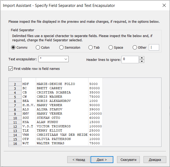Click the HMV code cell
170x167 pixels.
(29, 114)
